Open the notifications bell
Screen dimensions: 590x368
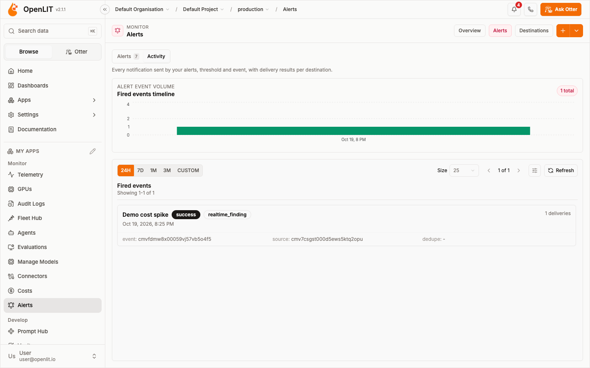[514, 9]
